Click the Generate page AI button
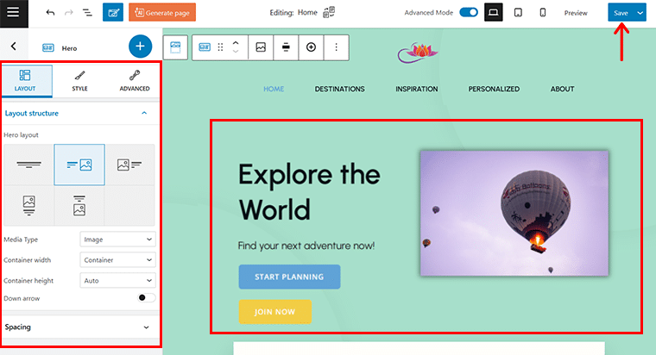This screenshot has width=656, height=355. (x=162, y=13)
